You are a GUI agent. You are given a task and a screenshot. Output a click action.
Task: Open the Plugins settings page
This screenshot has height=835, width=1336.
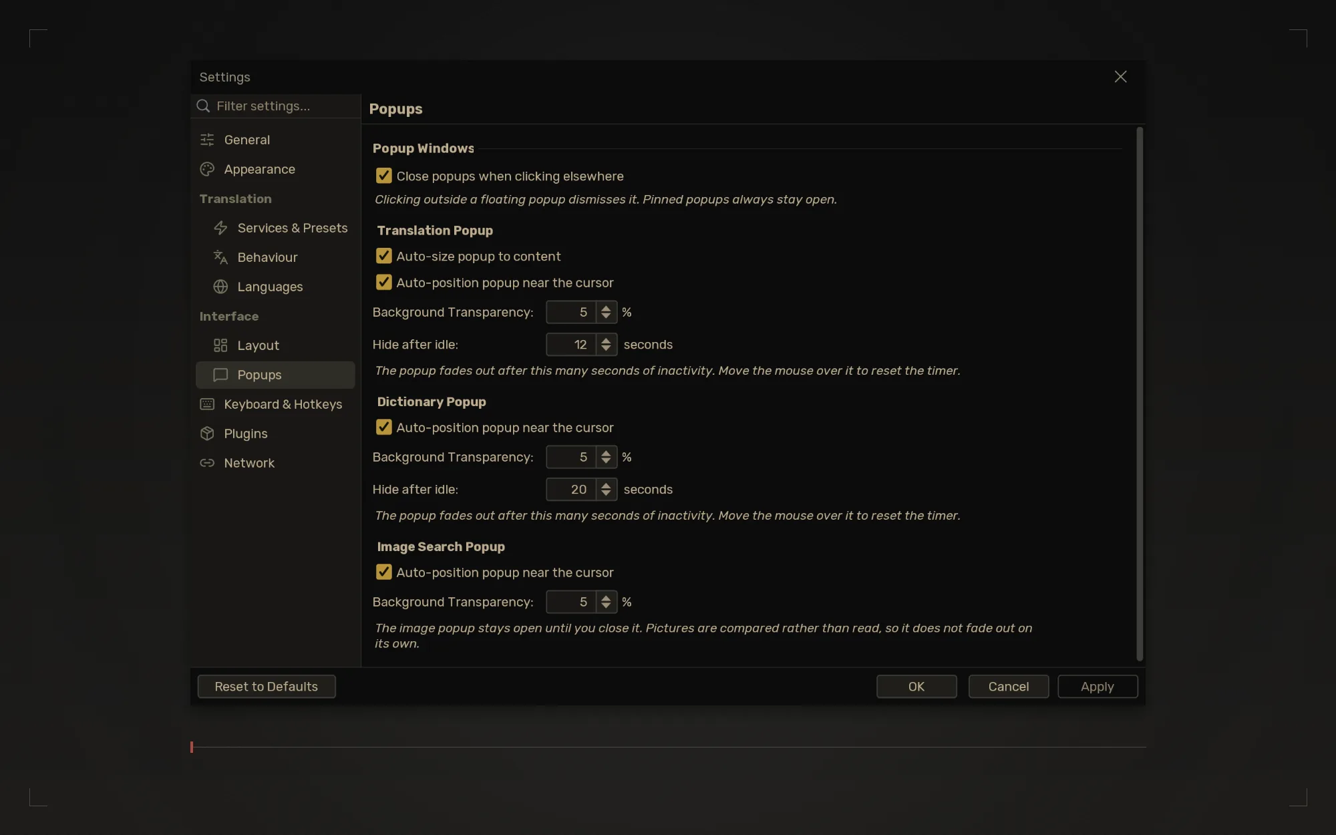click(x=275, y=434)
